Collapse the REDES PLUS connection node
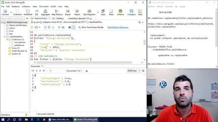 click(2, 22)
